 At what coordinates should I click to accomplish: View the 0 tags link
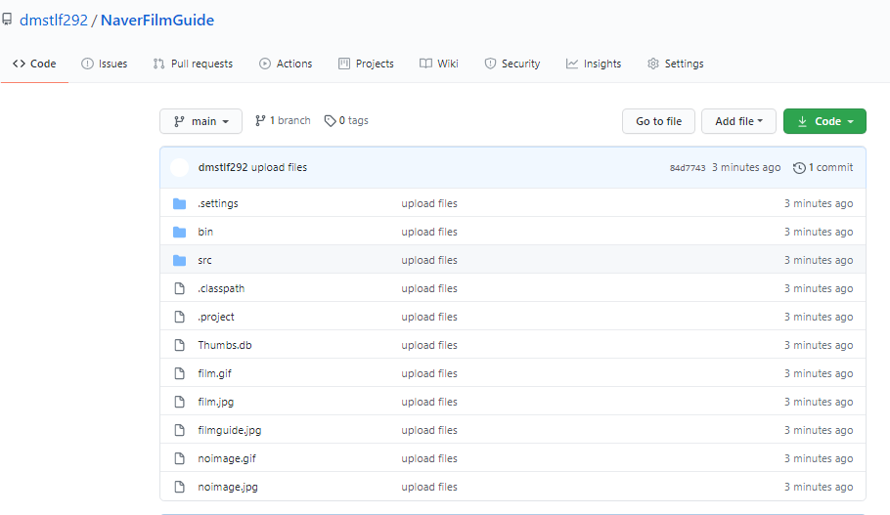[346, 120]
